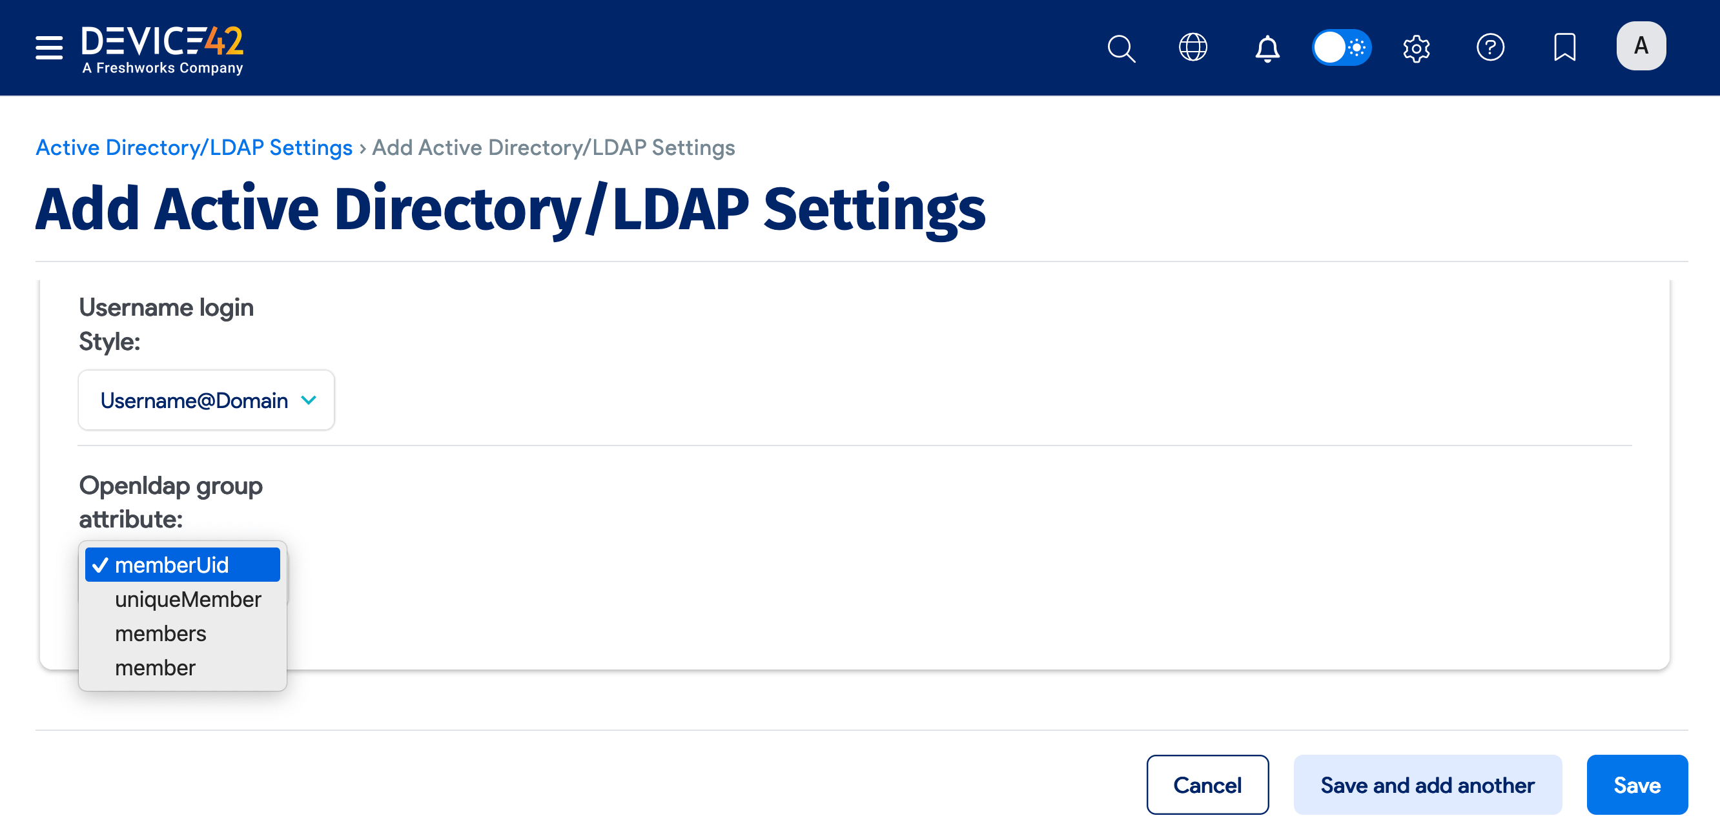Open the help question mark icon

1491,47
